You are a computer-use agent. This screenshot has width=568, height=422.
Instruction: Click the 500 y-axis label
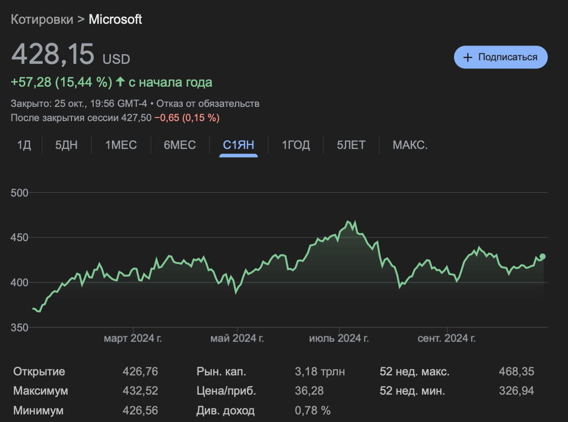[x=20, y=193]
